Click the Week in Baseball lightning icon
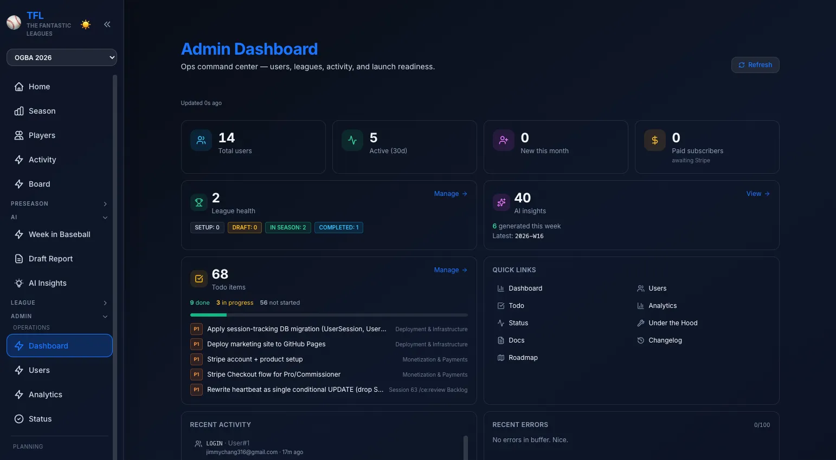The width and height of the screenshot is (836, 460). click(18, 234)
